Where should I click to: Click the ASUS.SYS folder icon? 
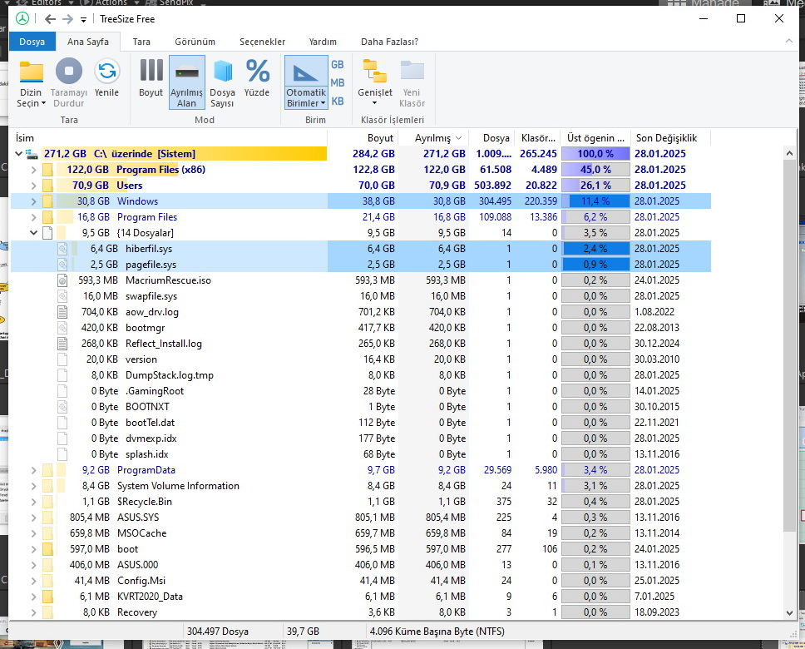(47, 518)
